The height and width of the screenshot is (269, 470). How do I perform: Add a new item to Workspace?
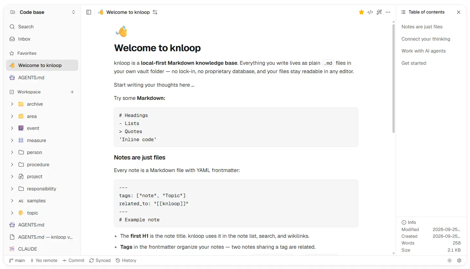pyautogui.click(x=72, y=92)
